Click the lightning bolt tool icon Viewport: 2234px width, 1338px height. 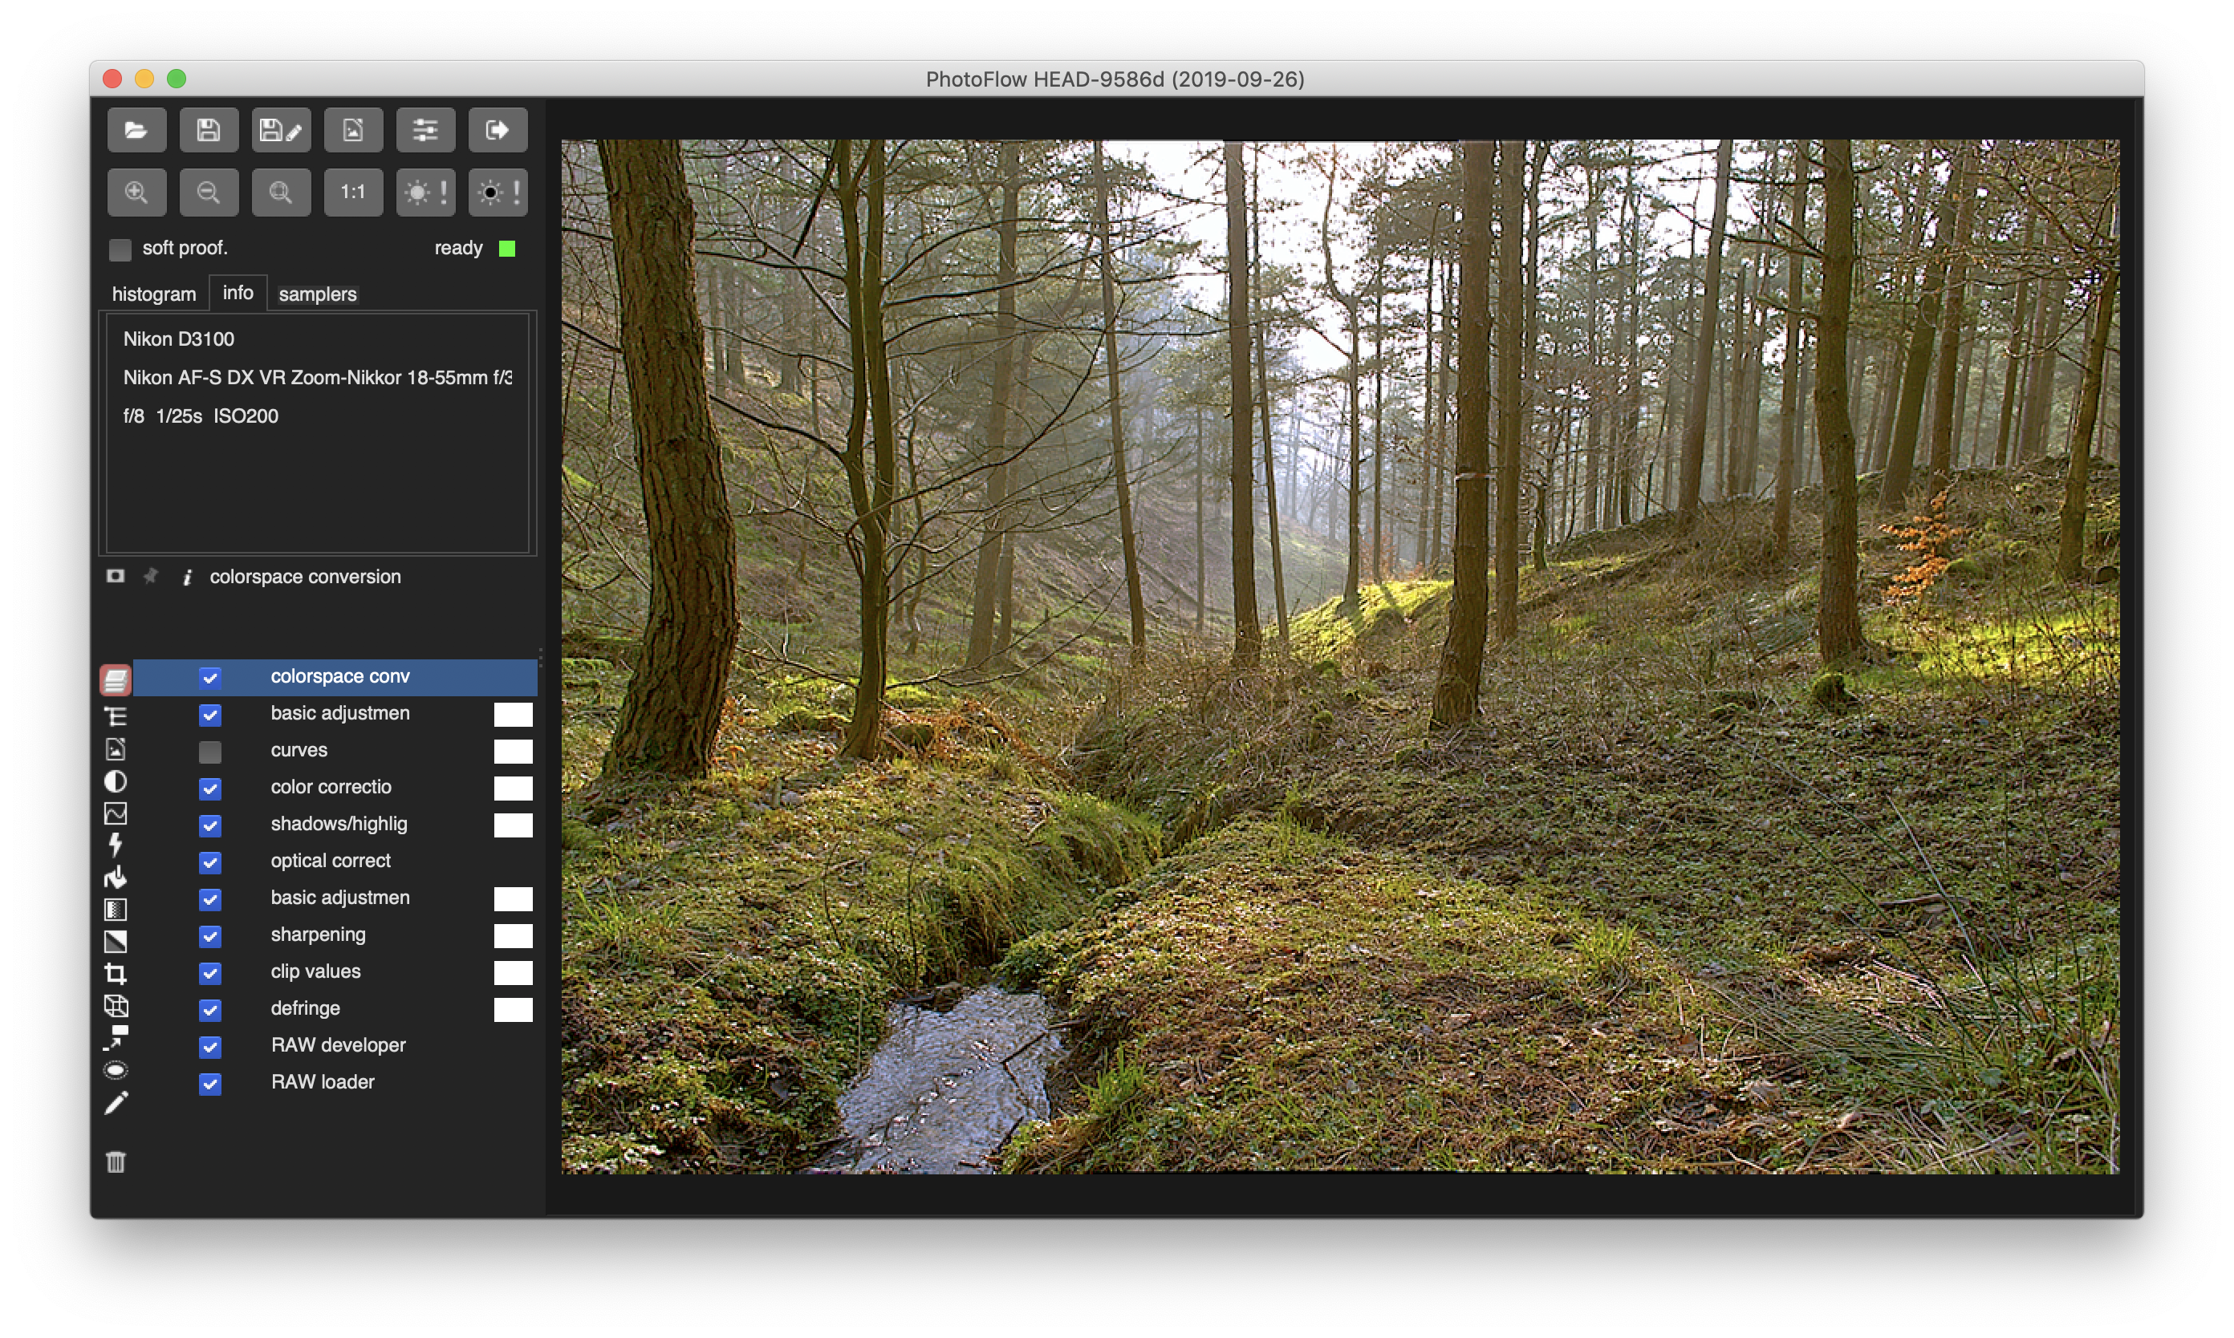tap(116, 845)
